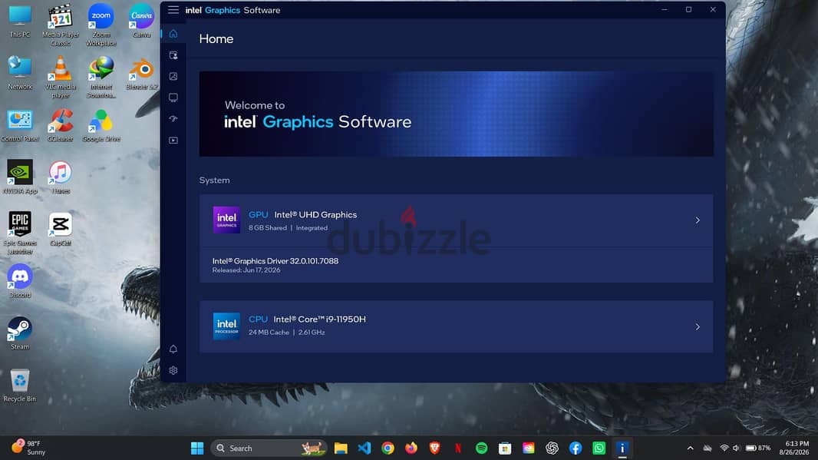Open Recycle Bin desktop icon
This screenshot has height=460, width=818.
click(x=20, y=386)
